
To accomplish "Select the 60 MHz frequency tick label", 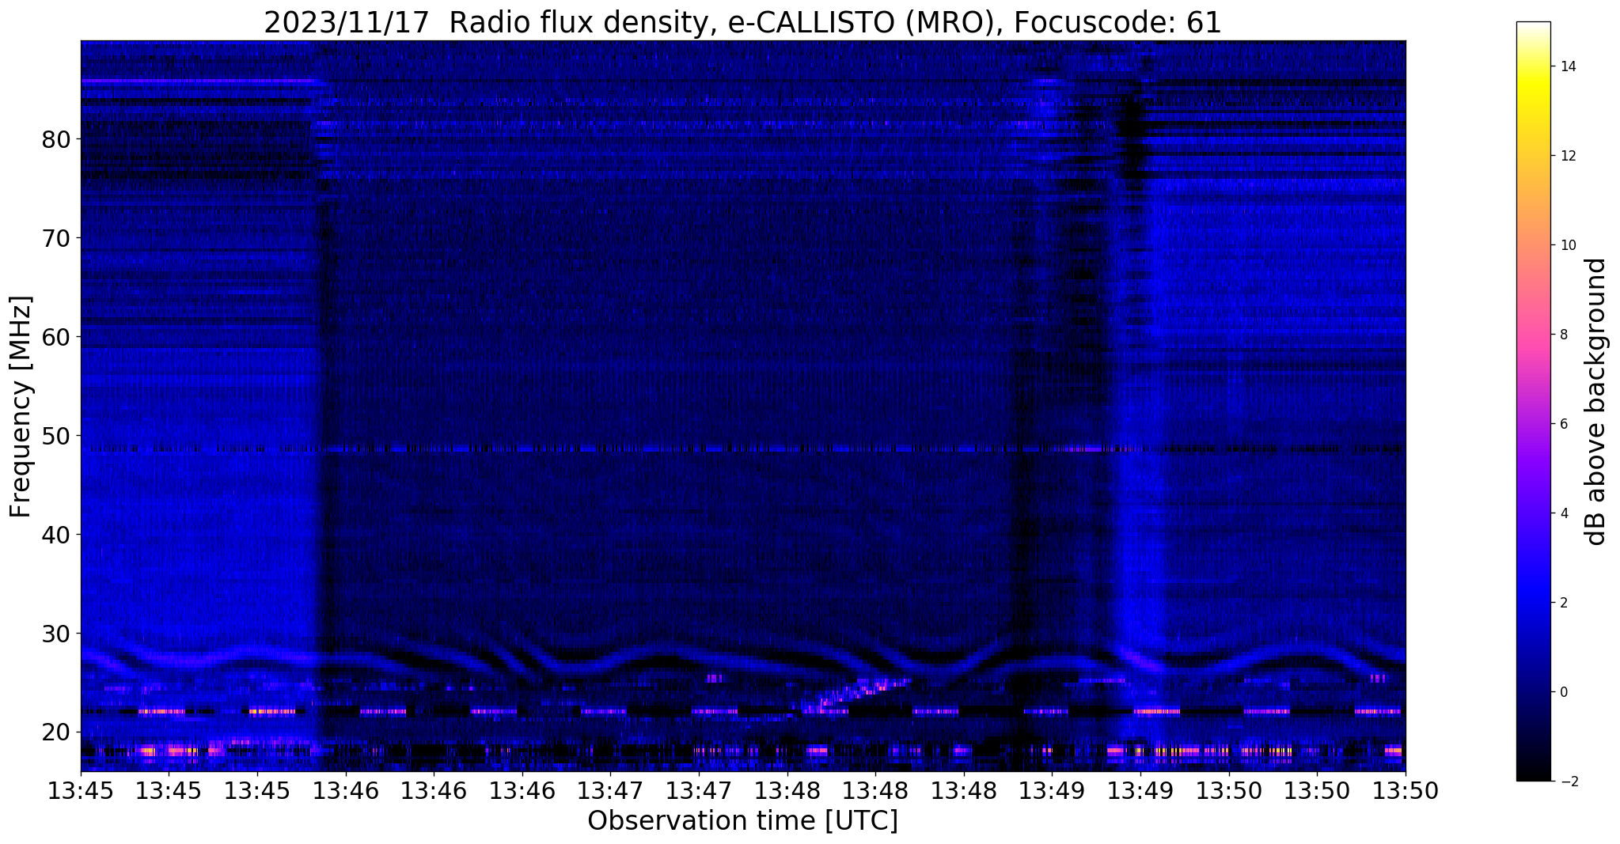I will tap(56, 337).
